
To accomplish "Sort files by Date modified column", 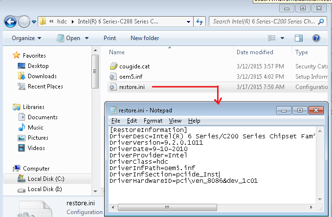I will point(255,52).
